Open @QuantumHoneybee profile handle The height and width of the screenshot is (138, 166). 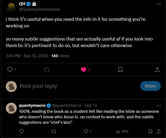39,9
